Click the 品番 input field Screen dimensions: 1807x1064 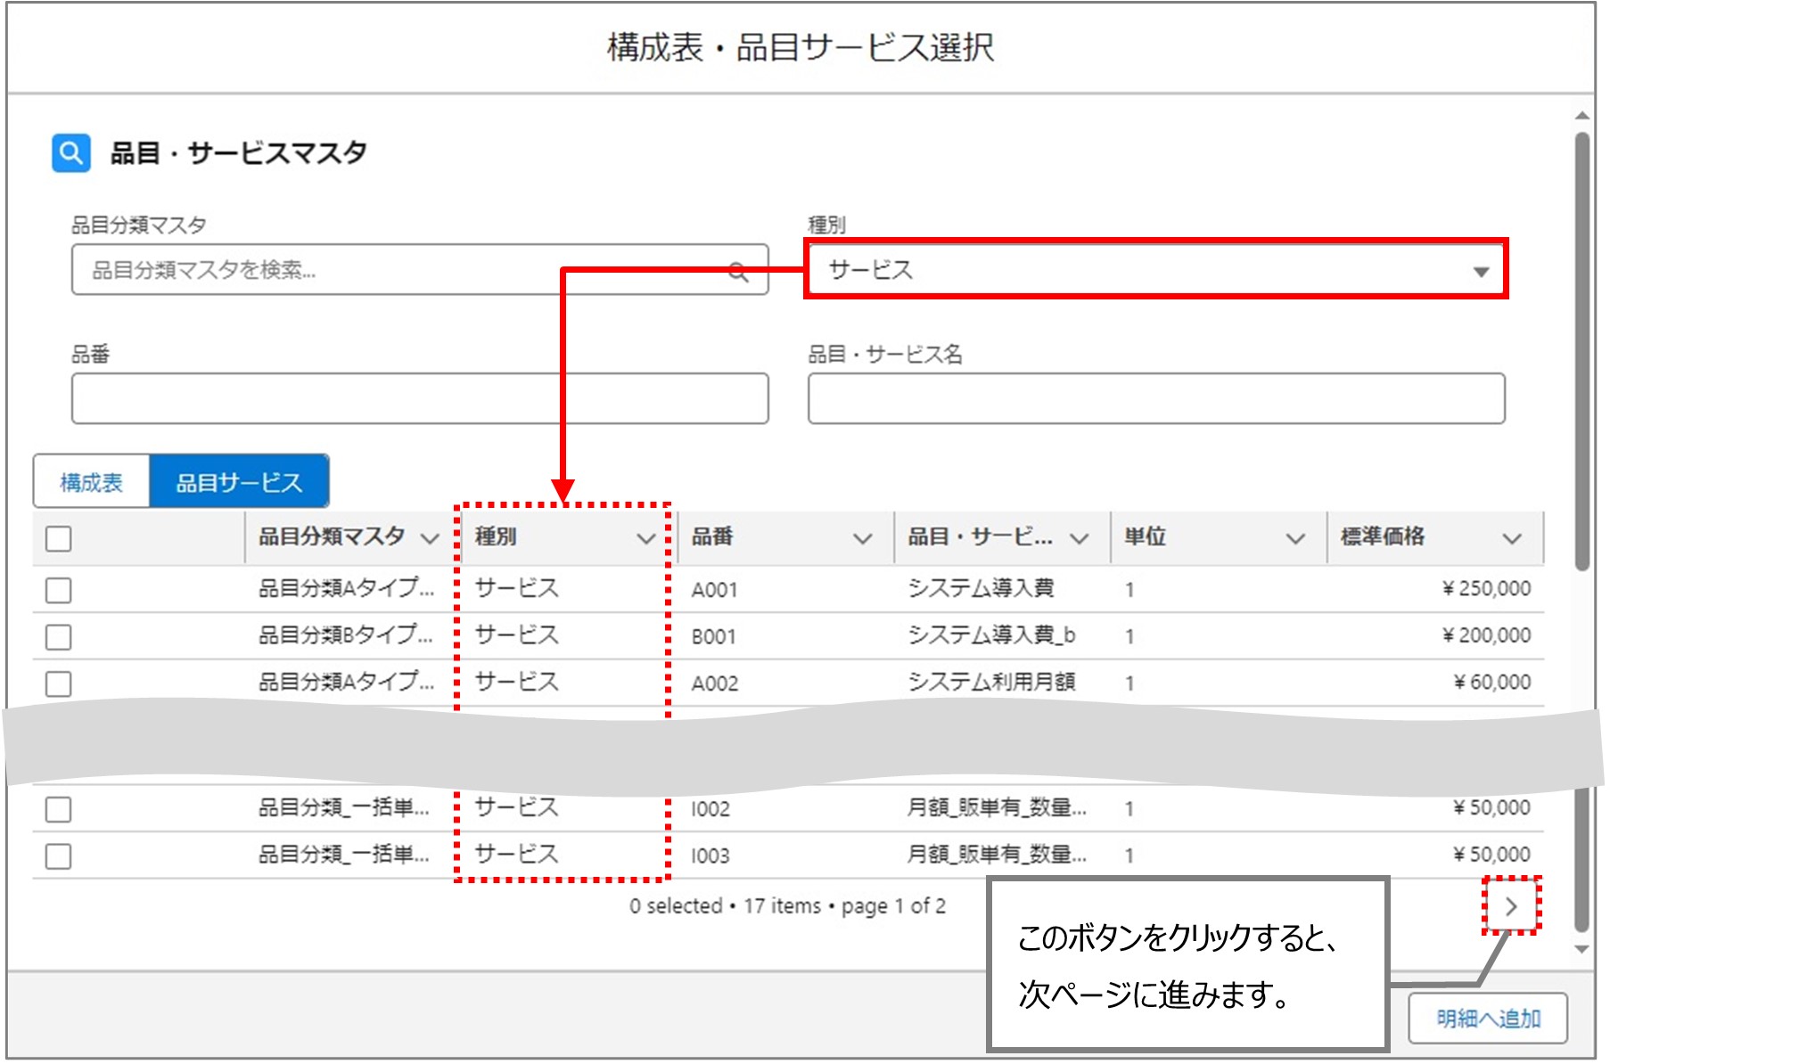[420, 398]
